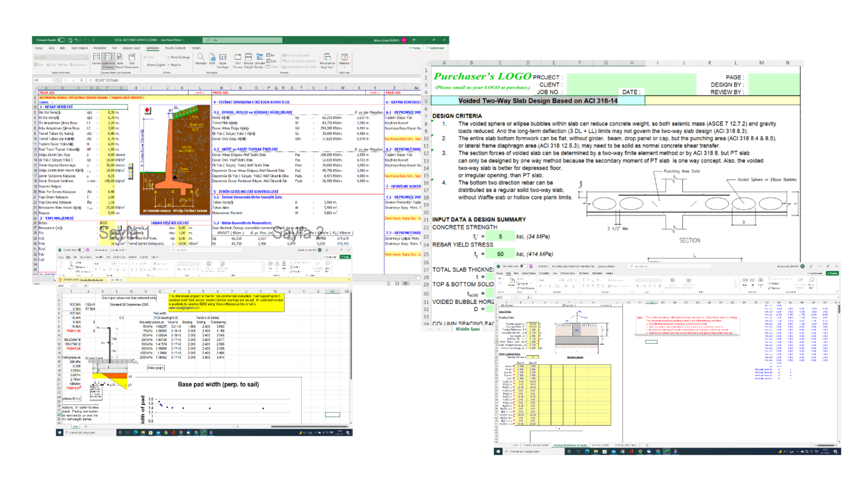This screenshot has width=866, height=487.
Task: Uncheck the Formül Çubuğu checkbox
Action: click(170, 56)
